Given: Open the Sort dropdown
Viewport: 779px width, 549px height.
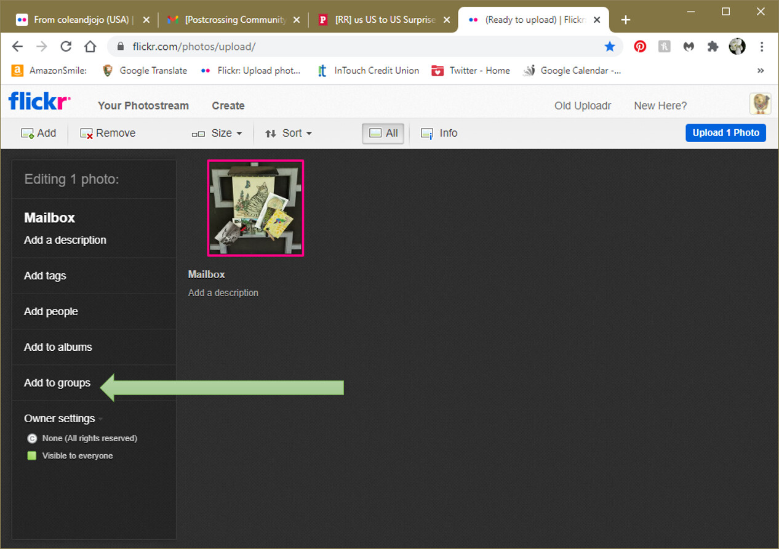Looking at the screenshot, I should point(288,134).
